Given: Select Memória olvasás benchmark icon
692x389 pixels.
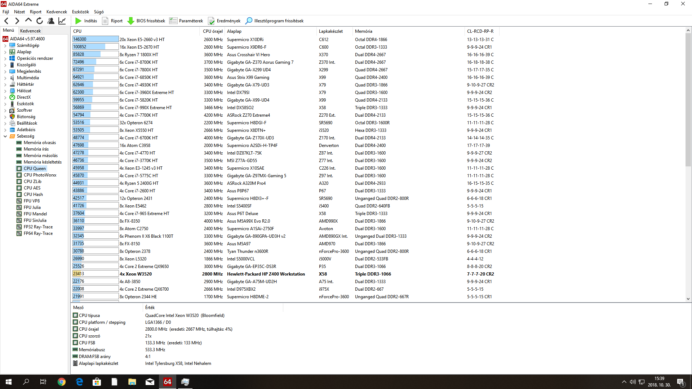Looking at the screenshot, I should pyautogui.click(x=19, y=143).
